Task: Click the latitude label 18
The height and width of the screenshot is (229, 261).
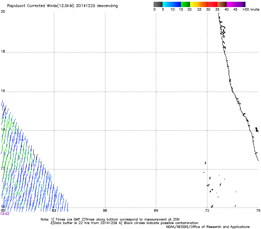Action: pyautogui.click(x=3, y=51)
